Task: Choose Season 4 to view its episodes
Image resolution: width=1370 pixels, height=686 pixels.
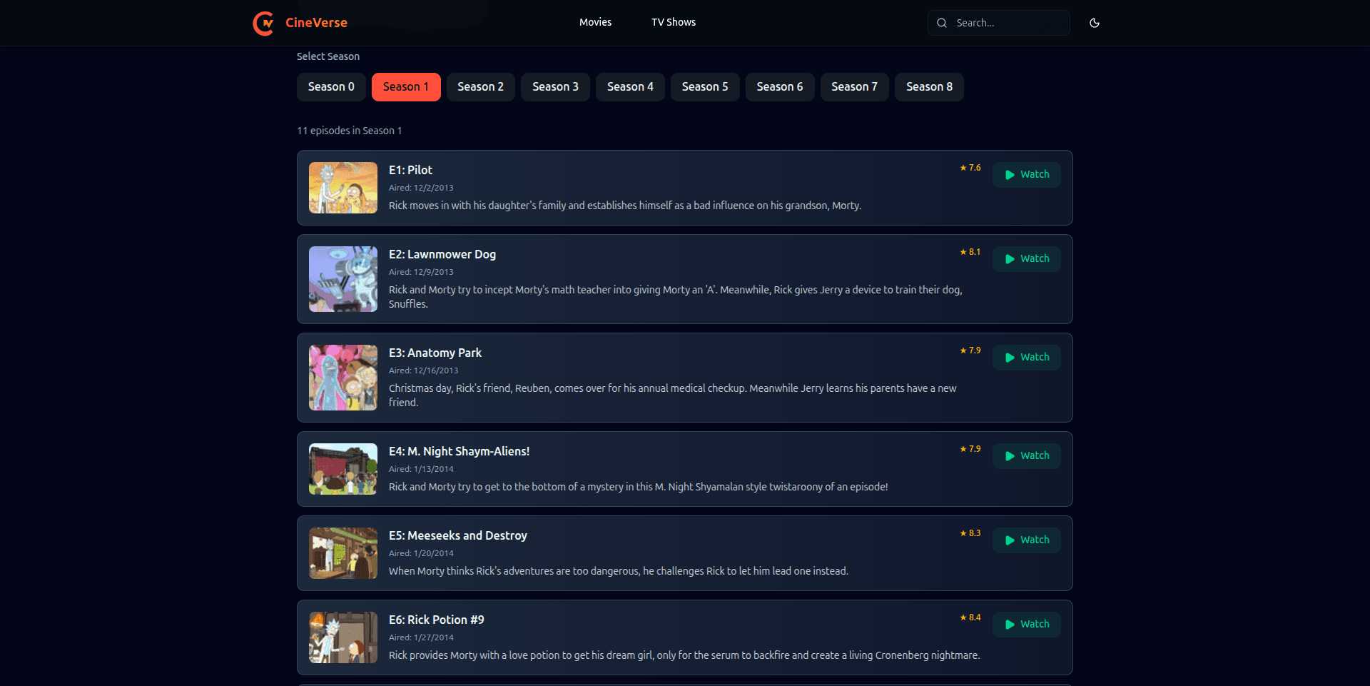Action: (630, 86)
